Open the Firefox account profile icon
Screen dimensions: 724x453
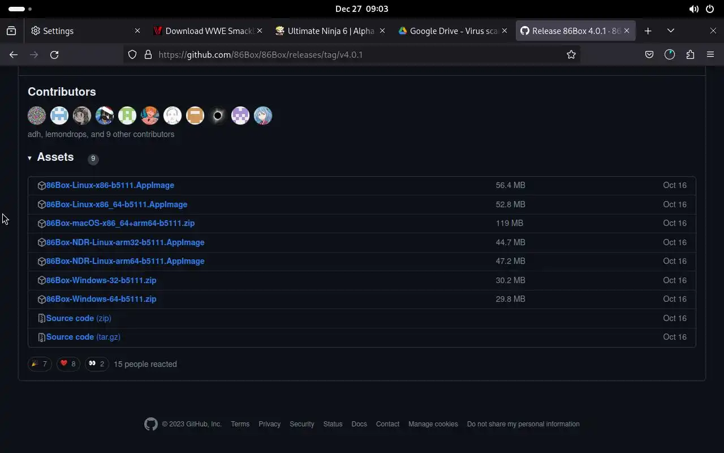(x=670, y=54)
